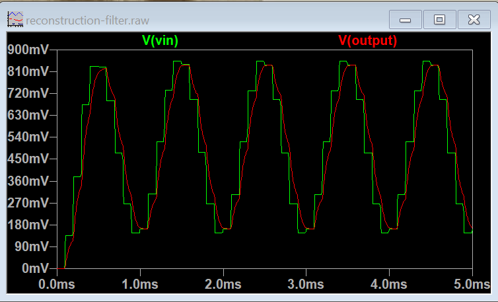This screenshot has width=498, height=302.
Task: Click the 1.0ms time axis label
Action: [140, 284]
